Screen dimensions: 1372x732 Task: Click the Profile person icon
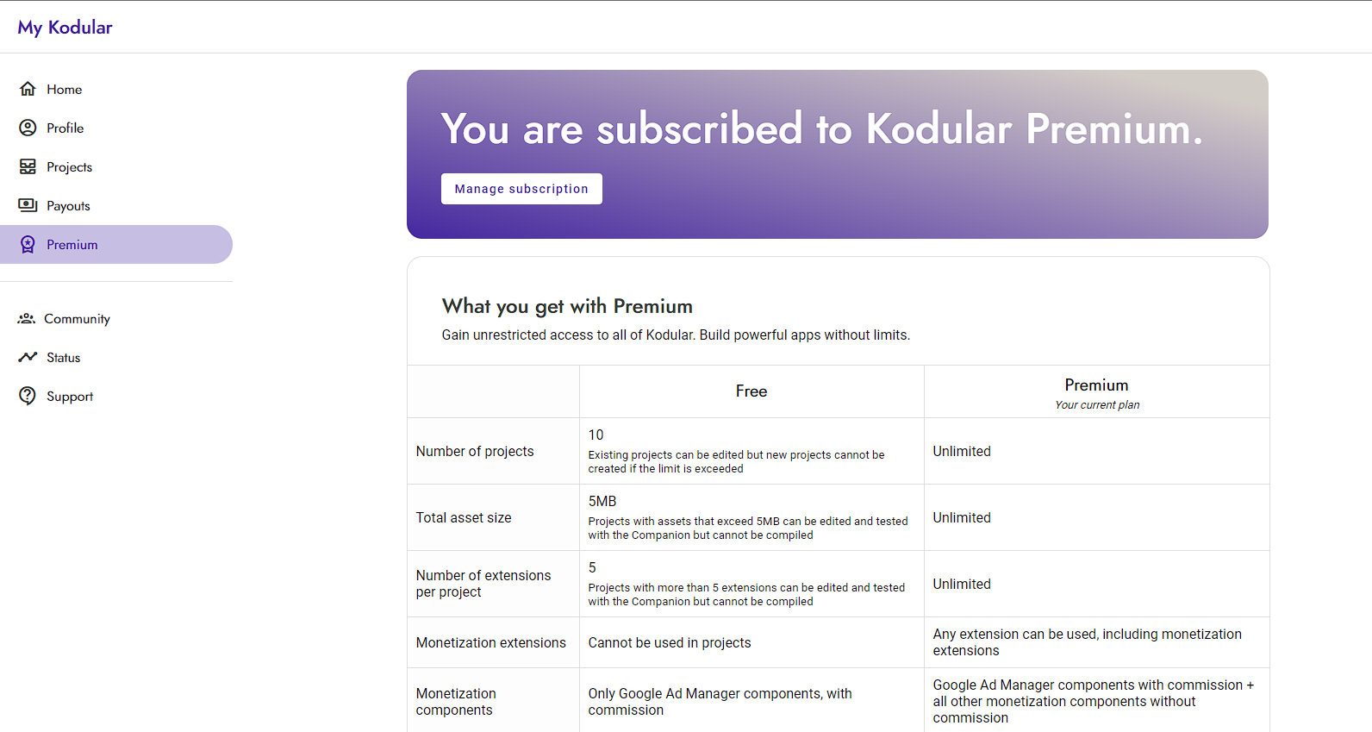(x=28, y=128)
